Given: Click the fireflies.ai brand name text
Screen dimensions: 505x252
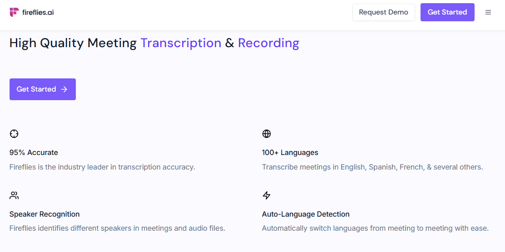Looking at the screenshot, I should point(38,13).
